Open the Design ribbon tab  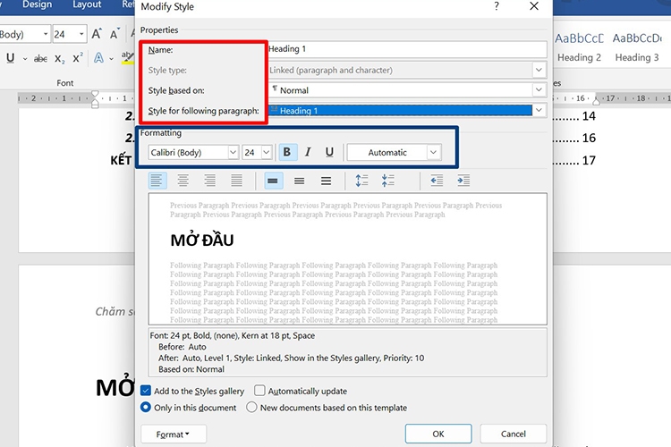tap(37, 4)
